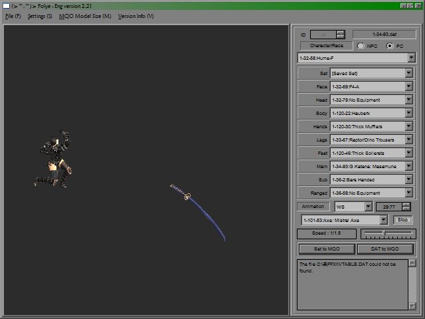Click the Set to MQO button

click(x=325, y=249)
